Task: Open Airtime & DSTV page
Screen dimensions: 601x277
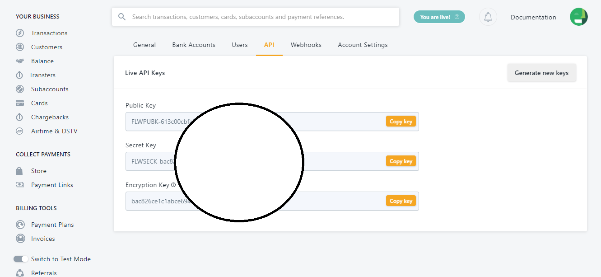Action: pyautogui.click(x=54, y=131)
